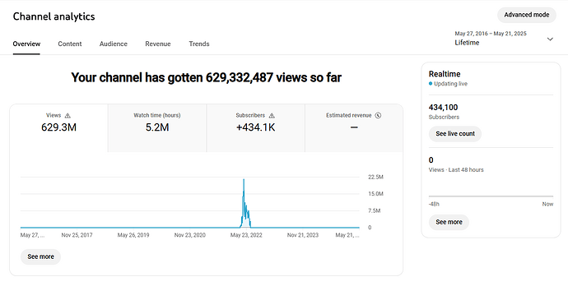Open the Lifetime date range selector
This screenshot has width=568, height=300.
coord(504,39)
